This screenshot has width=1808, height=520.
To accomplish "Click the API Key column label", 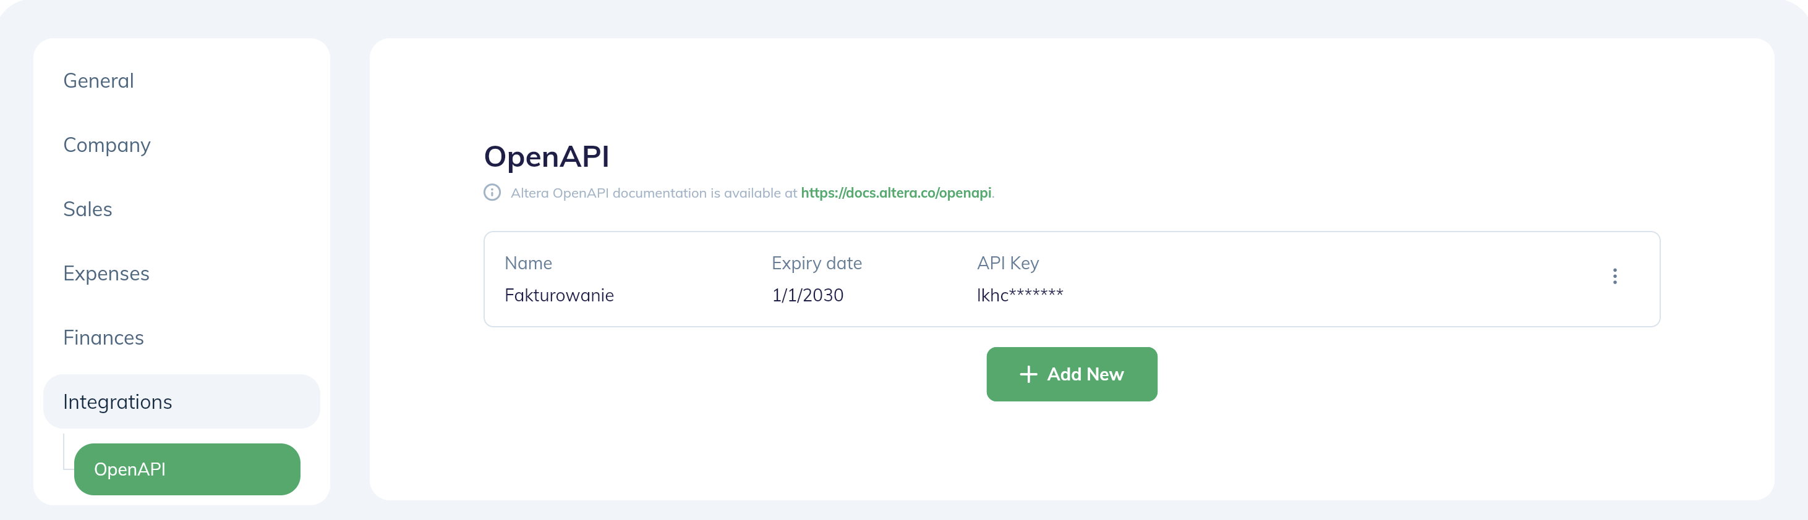I will 1007,264.
